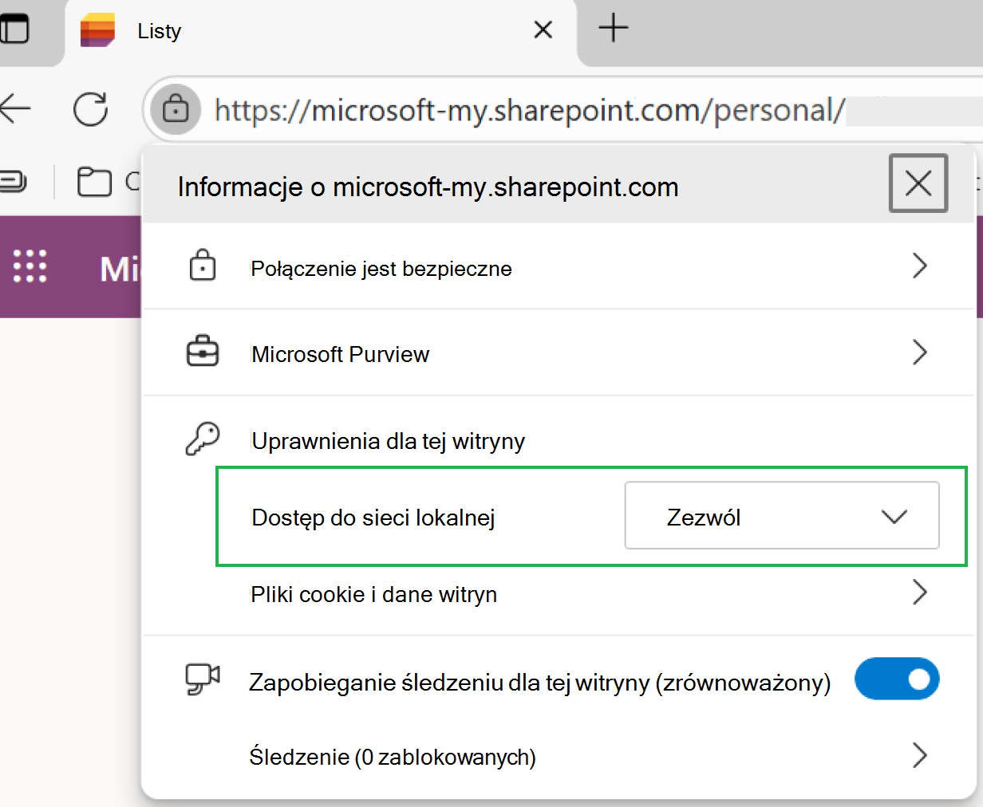The image size is (983, 807).
Task: Open the Microsoft Purview entry
Action: click(x=559, y=353)
